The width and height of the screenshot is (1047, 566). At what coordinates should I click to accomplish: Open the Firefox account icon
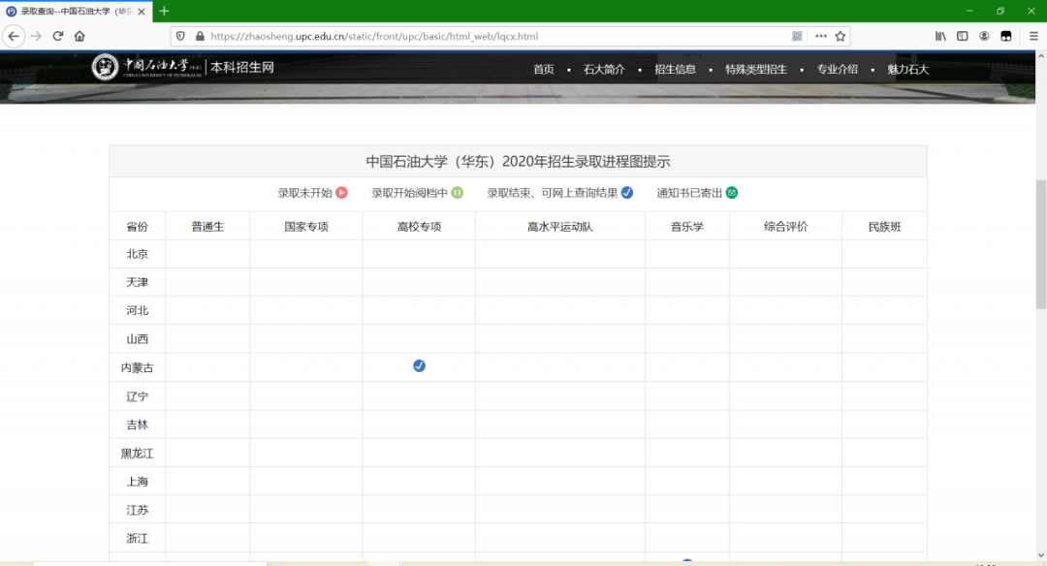(x=985, y=36)
